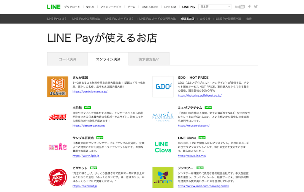Click the LINE logo in header

coord(53,7)
